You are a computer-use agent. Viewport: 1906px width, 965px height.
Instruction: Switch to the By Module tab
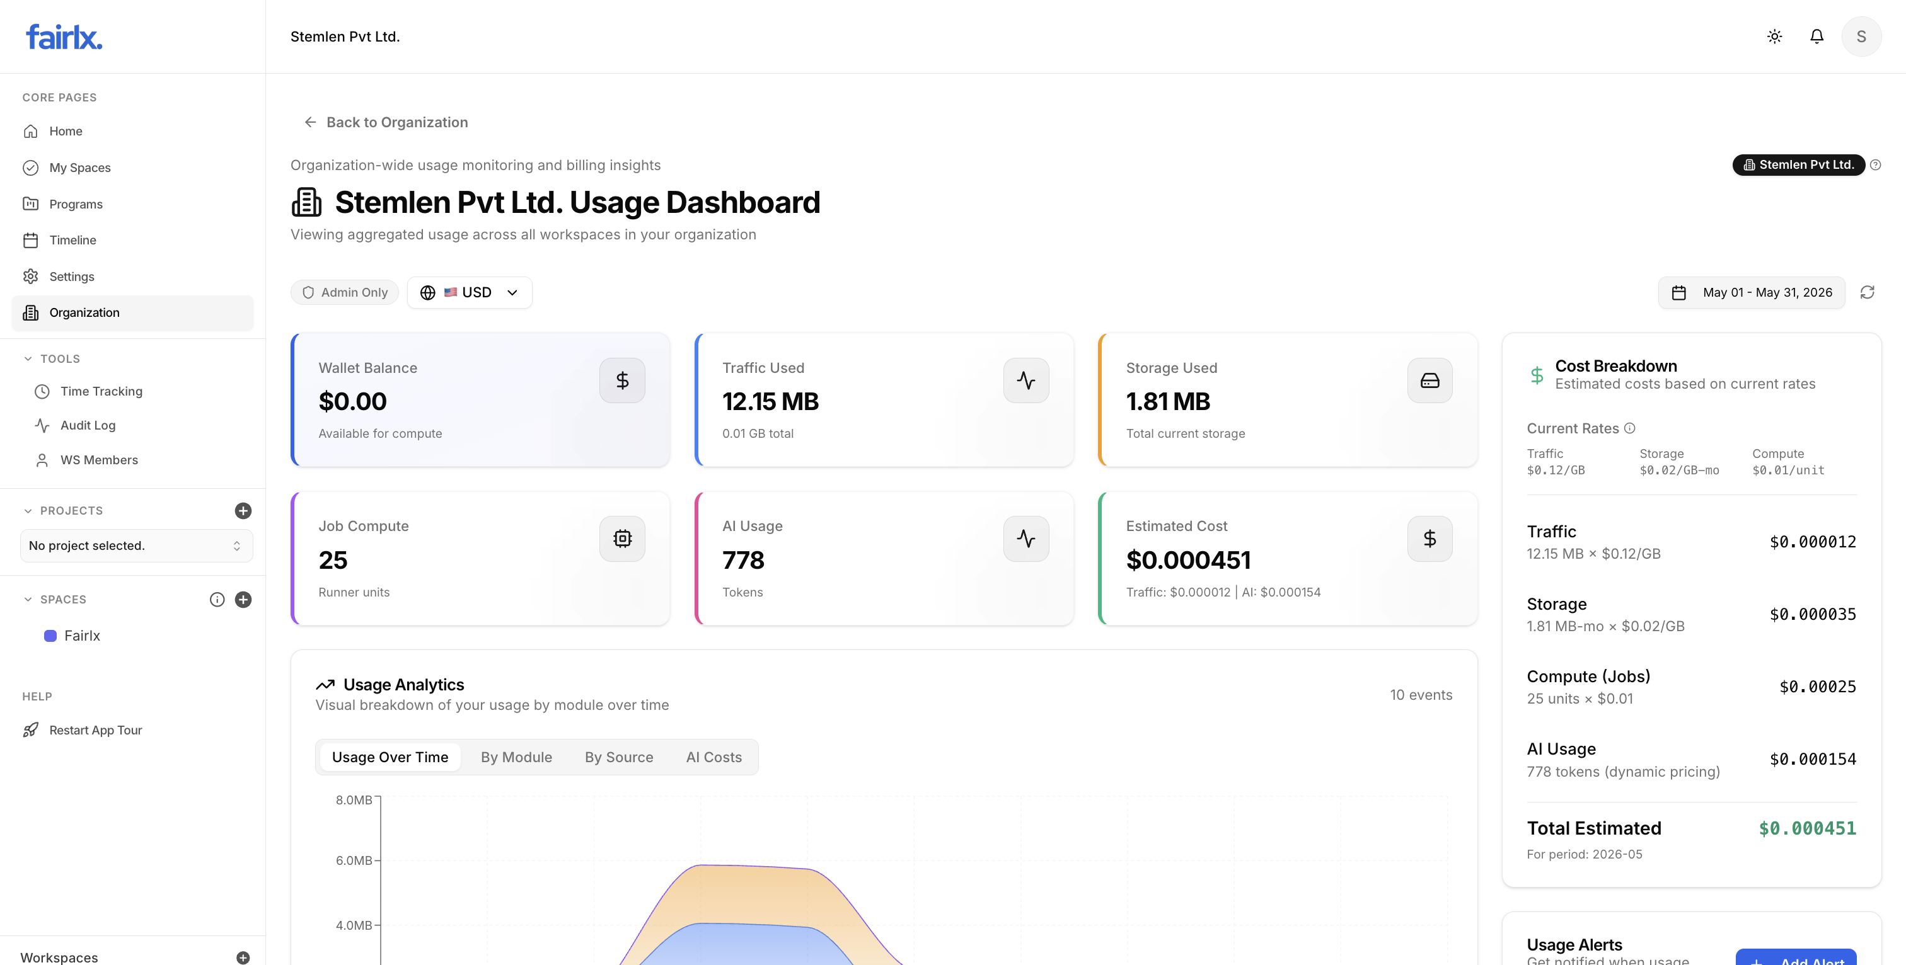point(516,757)
